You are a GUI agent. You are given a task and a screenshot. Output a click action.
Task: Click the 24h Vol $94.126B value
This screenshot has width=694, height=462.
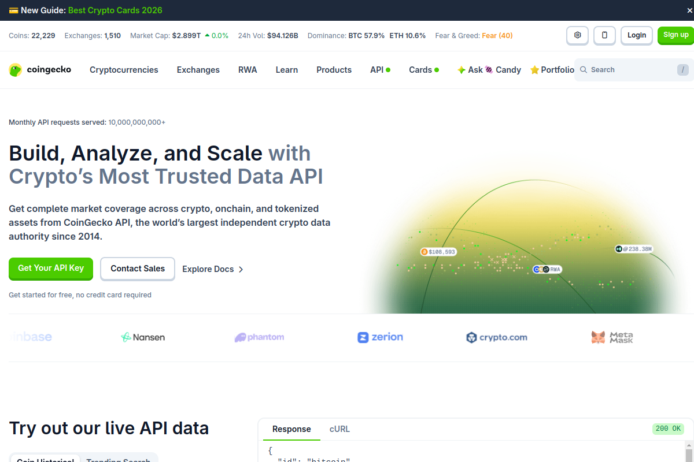[283, 35]
